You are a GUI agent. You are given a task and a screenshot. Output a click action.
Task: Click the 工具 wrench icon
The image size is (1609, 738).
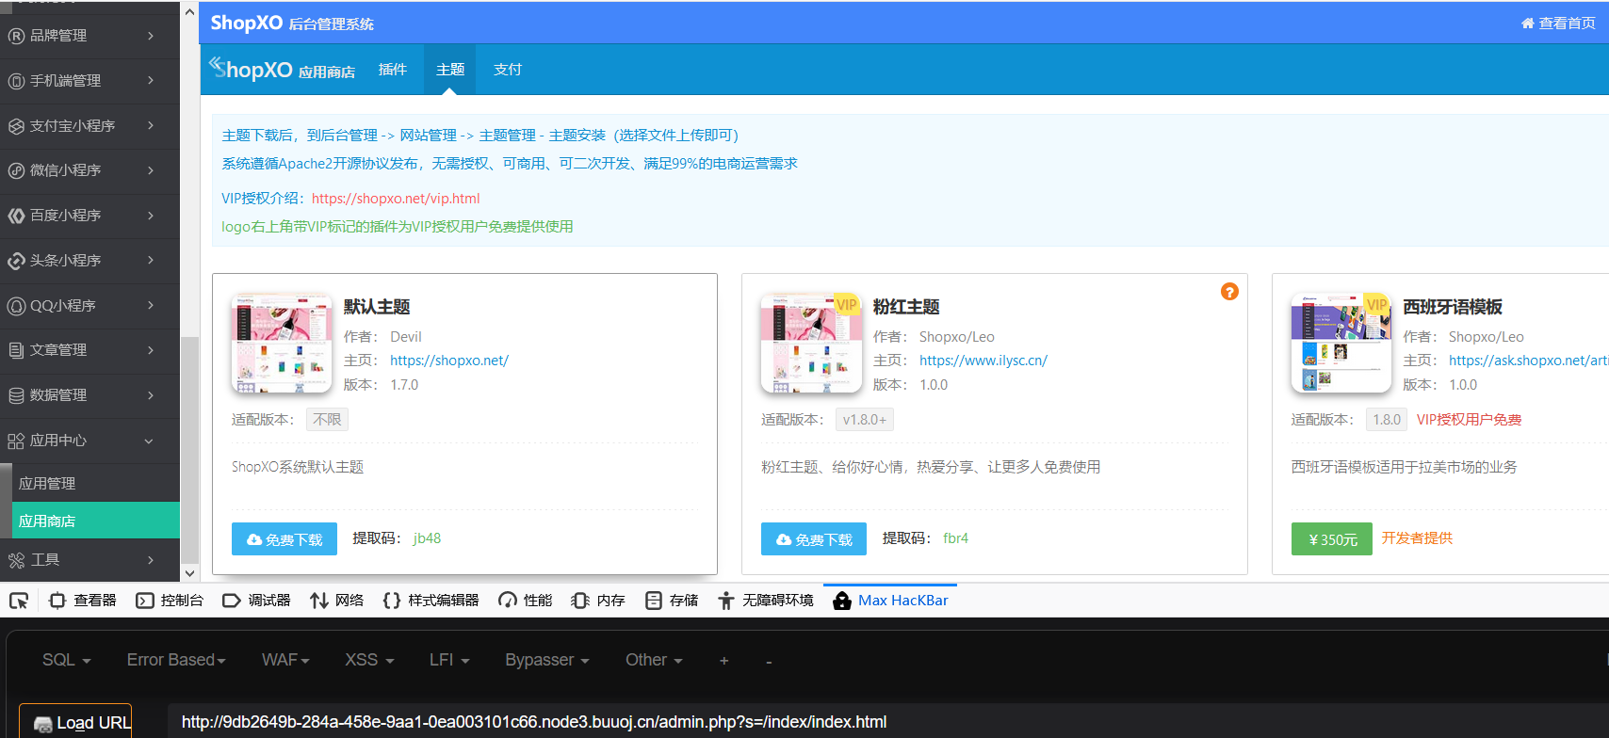tap(16, 560)
